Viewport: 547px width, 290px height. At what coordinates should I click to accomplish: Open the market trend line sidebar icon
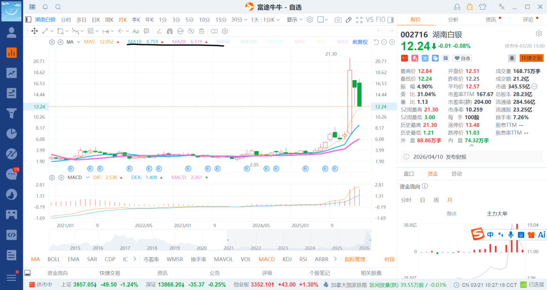click(12, 73)
